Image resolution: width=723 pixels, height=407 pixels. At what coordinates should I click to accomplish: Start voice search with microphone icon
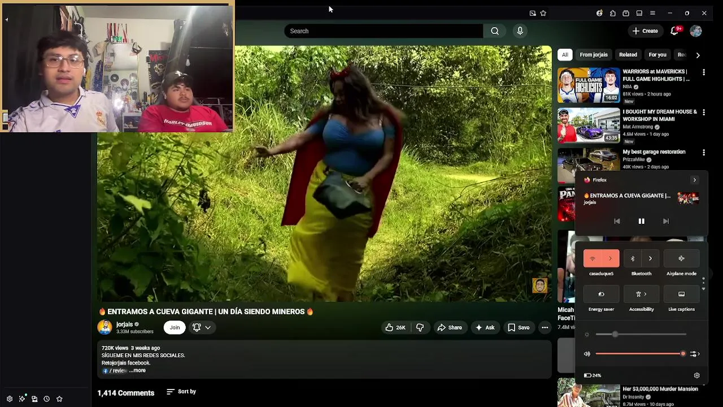pos(520,31)
